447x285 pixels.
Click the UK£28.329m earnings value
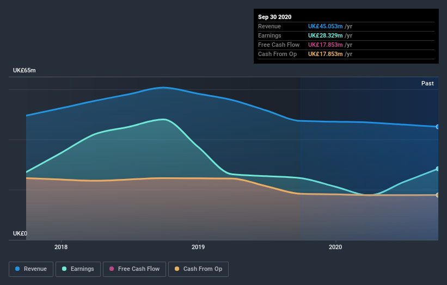point(325,35)
